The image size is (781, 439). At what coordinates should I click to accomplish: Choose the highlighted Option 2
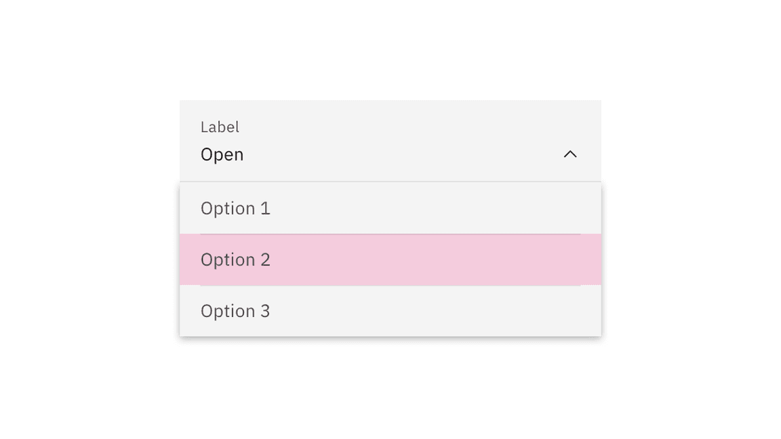390,259
